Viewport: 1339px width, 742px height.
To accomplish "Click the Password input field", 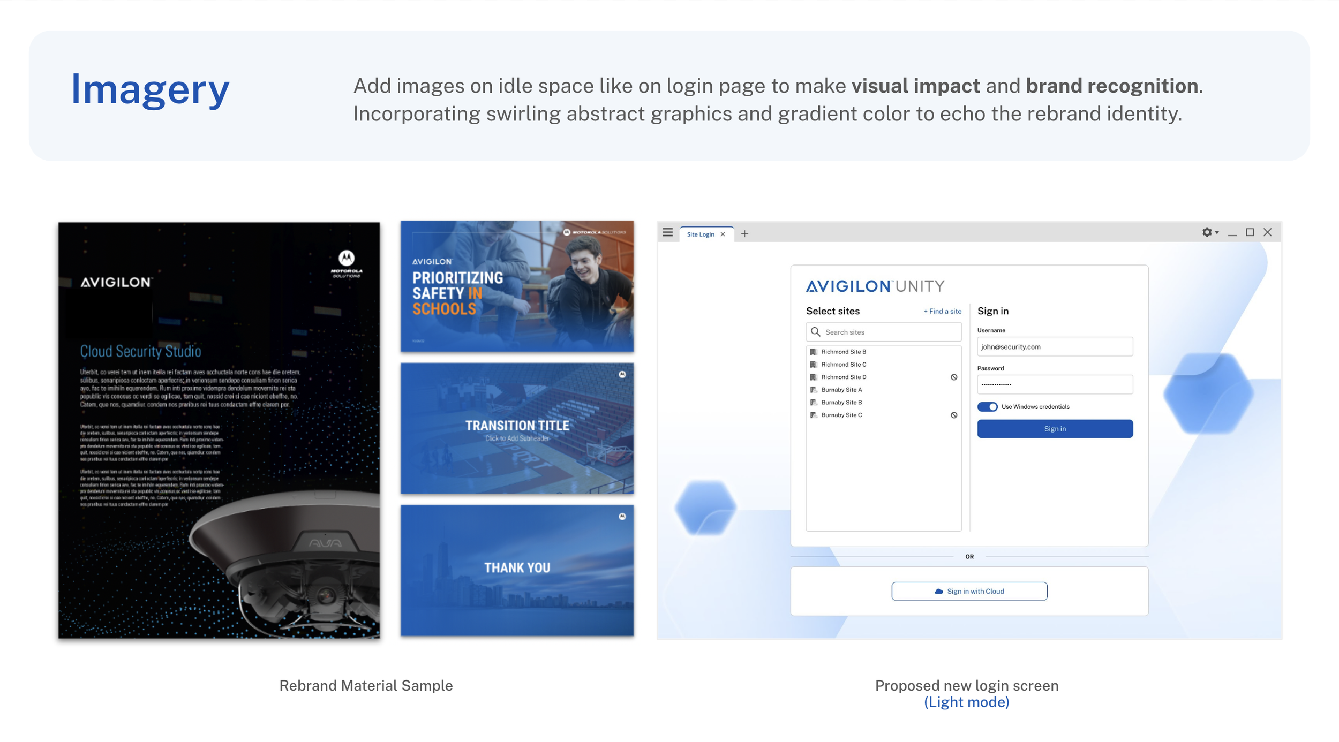I will click(x=1054, y=384).
